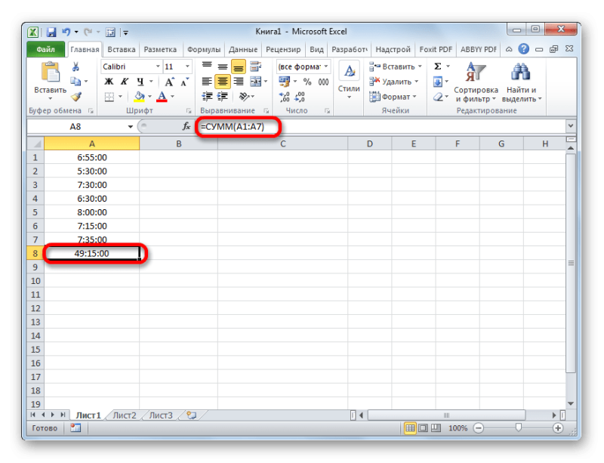Open the Calibri font name dropdown
This screenshot has height=463, width=604.
click(158, 66)
